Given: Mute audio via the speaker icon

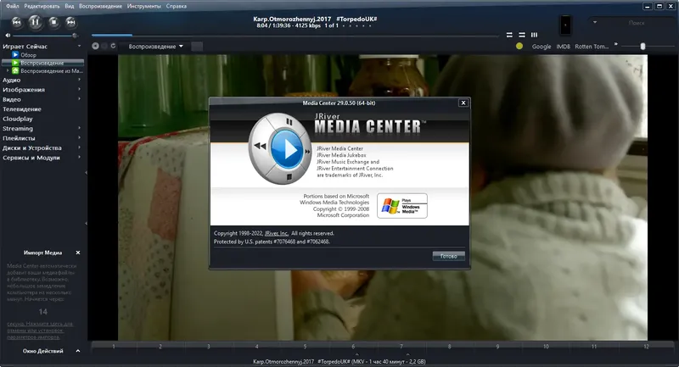Looking at the screenshot, I should pos(8,36).
